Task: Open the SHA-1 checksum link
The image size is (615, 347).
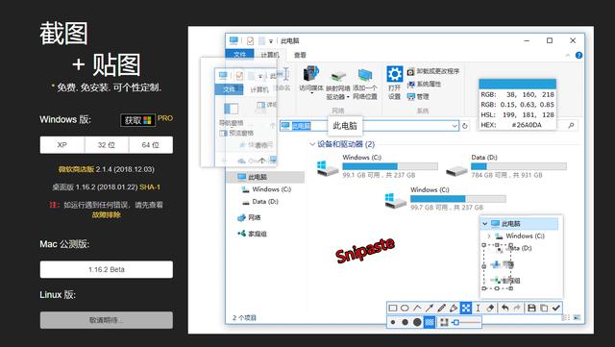Action: (x=150, y=187)
